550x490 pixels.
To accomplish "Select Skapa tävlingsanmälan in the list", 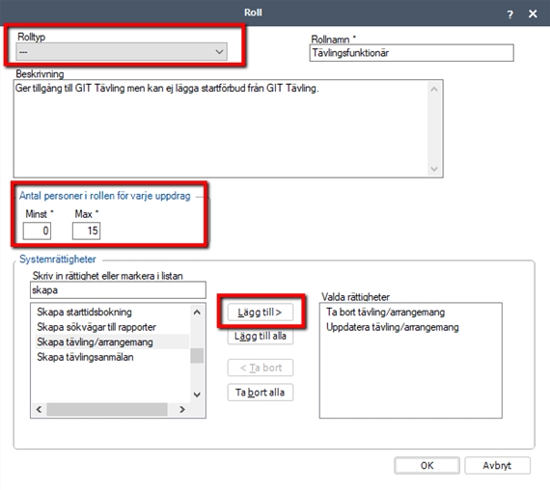I will 85,357.
